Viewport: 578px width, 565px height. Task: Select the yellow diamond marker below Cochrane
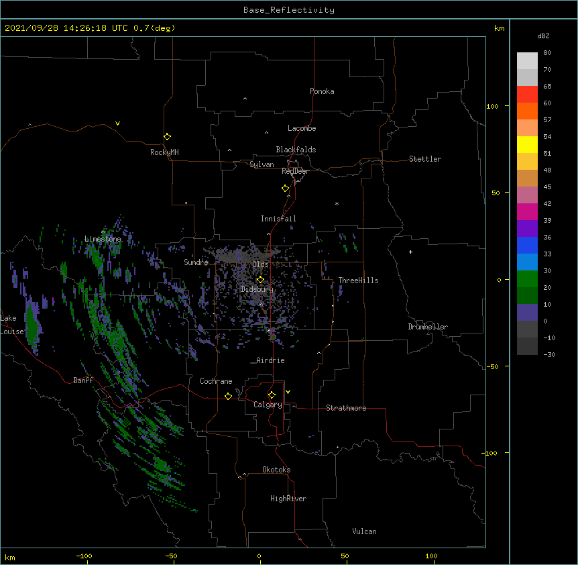(228, 396)
